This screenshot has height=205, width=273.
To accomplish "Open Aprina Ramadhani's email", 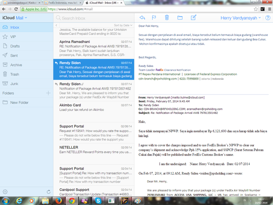I will pos(94,48).
